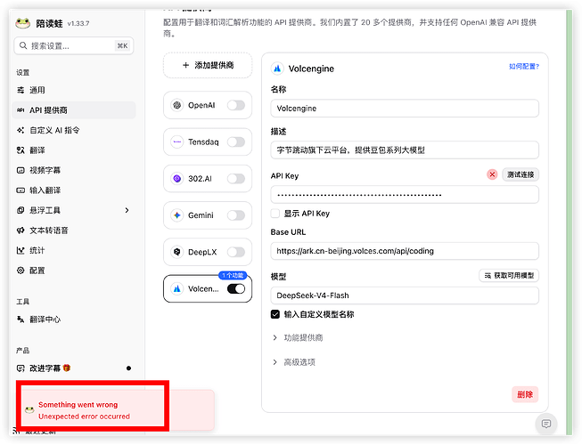Click the 描述 description field
The height and width of the screenshot is (445, 582).
405,150
